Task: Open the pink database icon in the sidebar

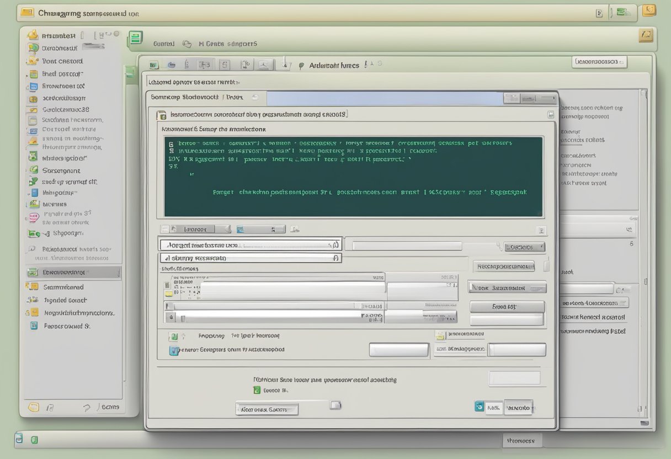Action: pos(32,216)
